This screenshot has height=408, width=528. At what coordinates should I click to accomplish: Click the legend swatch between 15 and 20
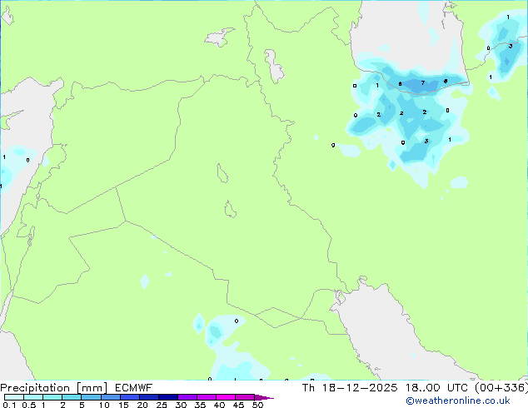tap(130, 397)
